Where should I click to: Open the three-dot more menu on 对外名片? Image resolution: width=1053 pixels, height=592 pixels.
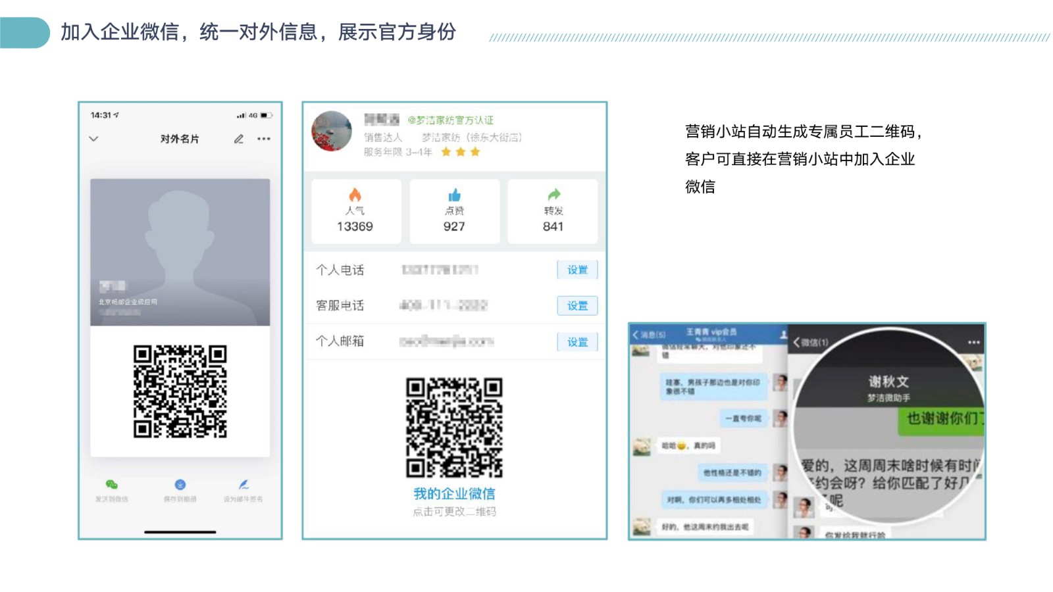pos(264,139)
